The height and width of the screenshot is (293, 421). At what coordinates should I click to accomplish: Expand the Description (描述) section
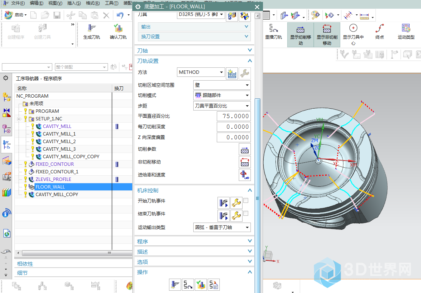click(x=194, y=251)
